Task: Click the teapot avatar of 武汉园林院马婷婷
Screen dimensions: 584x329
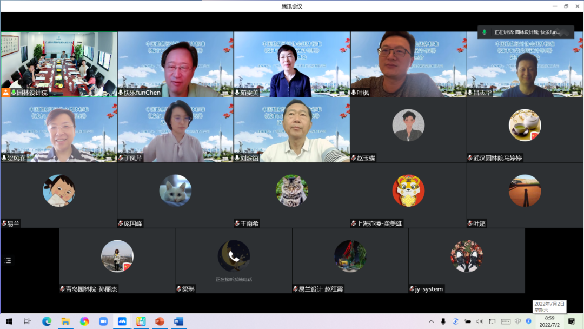Action: point(525,125)
